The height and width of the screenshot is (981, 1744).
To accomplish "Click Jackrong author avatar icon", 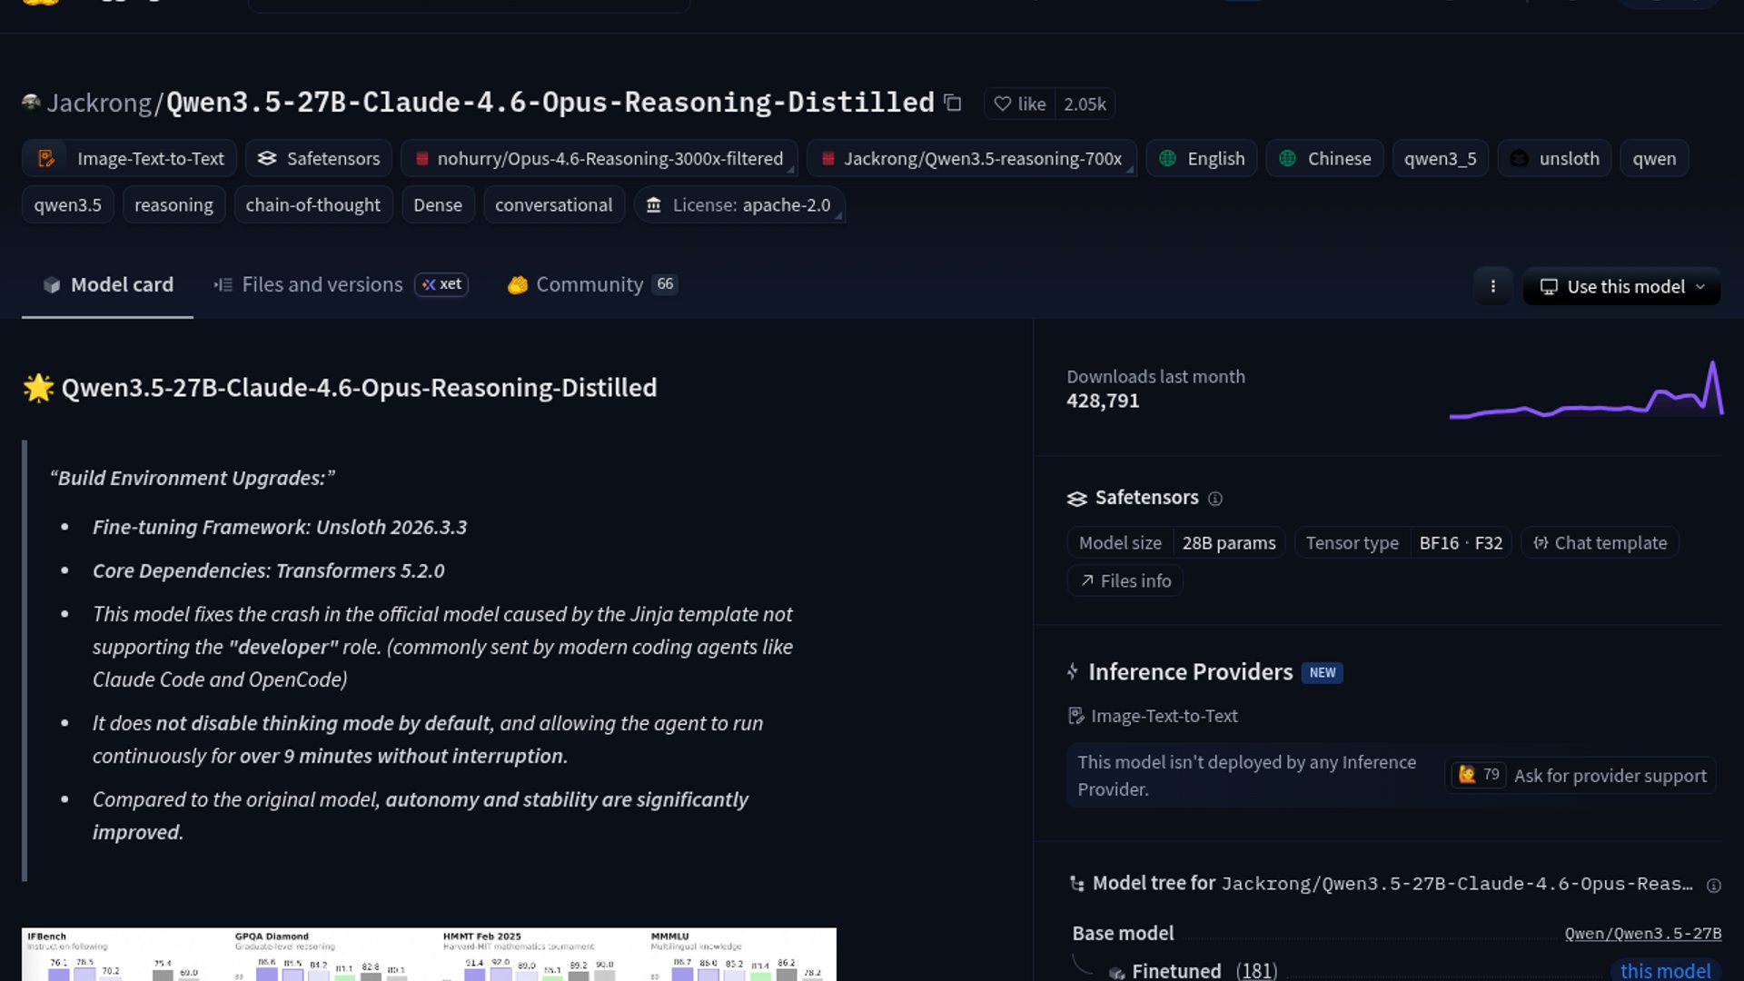I will point(31,103).
